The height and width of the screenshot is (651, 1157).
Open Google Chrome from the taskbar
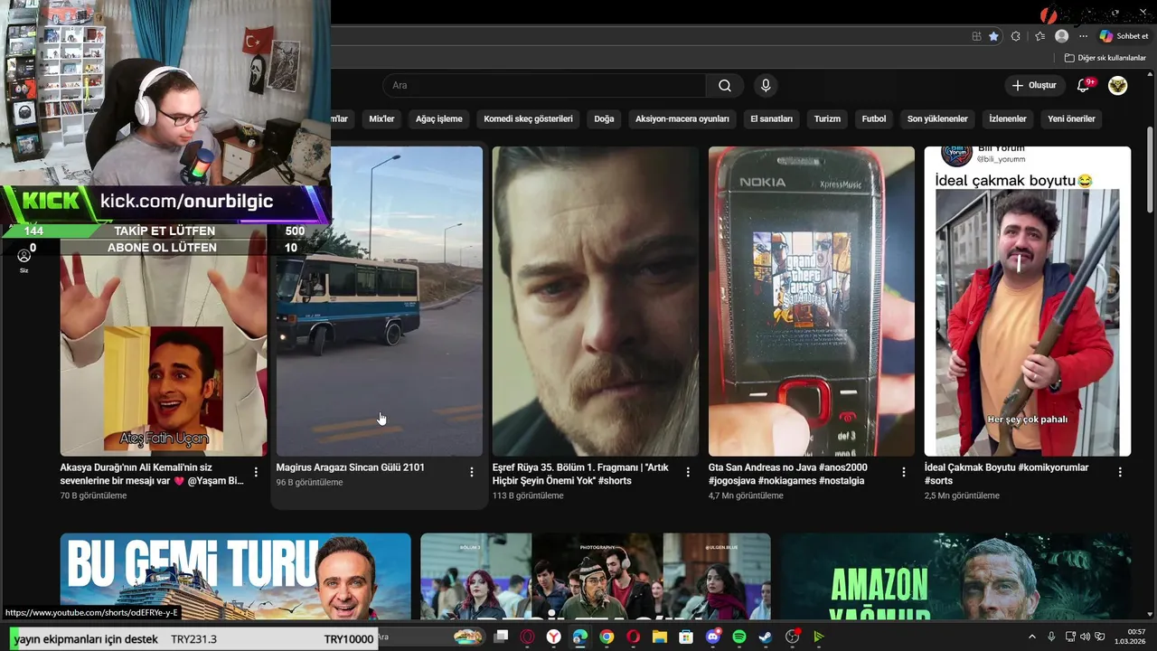click(x=607, y=637)
